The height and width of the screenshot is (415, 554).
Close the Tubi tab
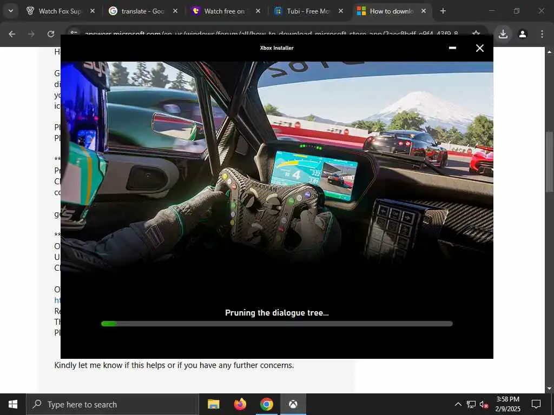[341, 11]
